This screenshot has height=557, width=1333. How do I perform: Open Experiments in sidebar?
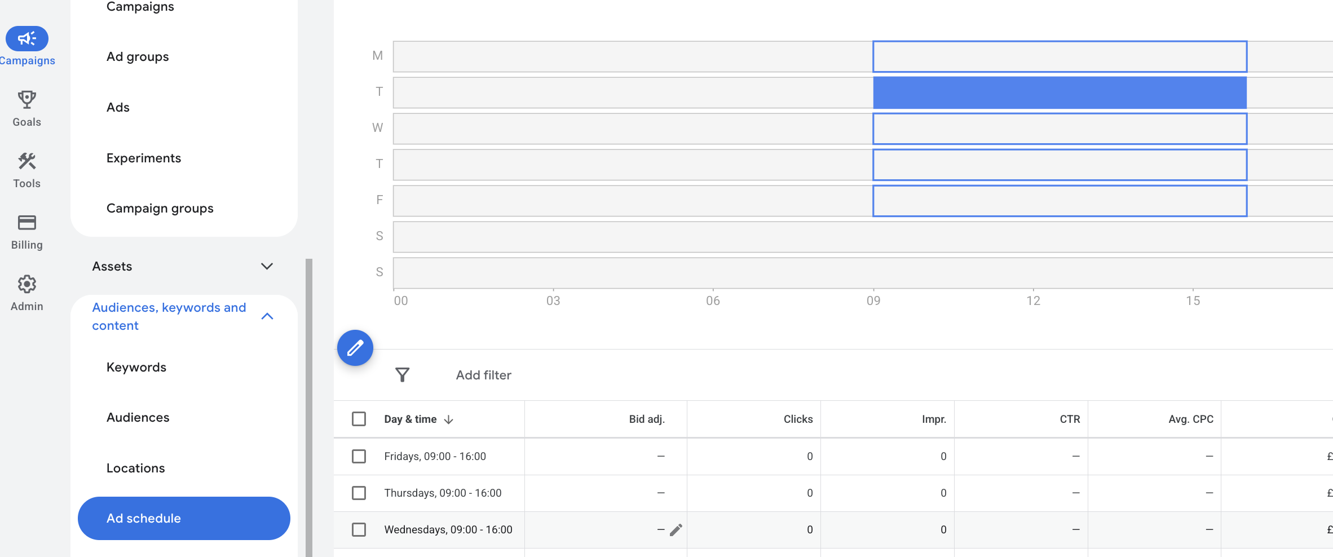[144, 158]
